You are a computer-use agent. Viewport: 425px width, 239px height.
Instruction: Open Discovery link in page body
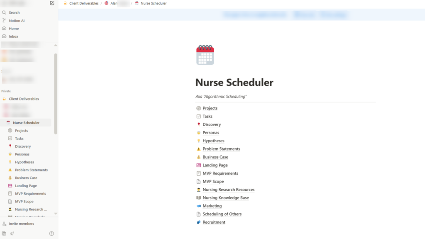[212, 124]
